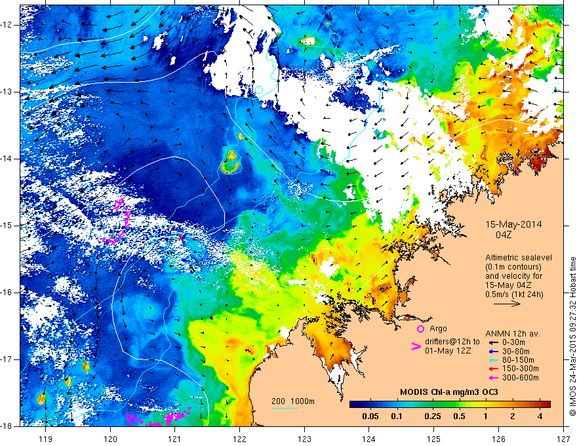
Task: Click the 'Altimetric sealevel' text
Action: [x=519, y=258]
